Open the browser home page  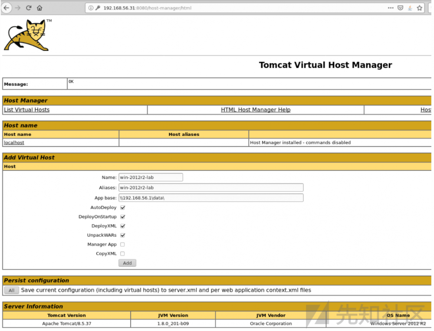coord(39,7)
